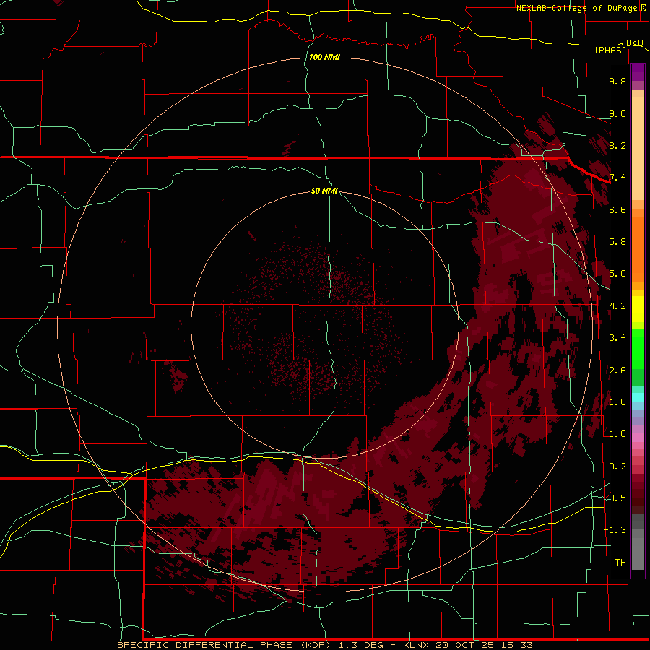This screenshot has width=650, height=650.
Task: Click the 4.2 value on the color scale
Action: (617, 306)
